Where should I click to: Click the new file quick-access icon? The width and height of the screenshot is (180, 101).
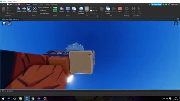(8, 4)
